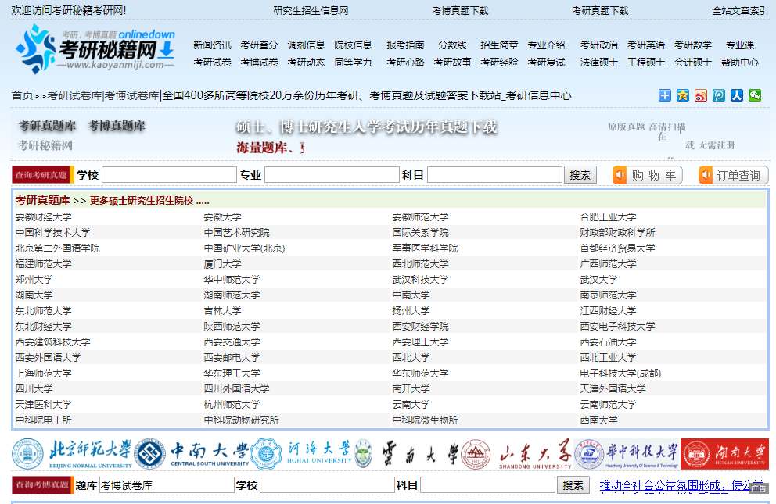The height and width of the screenshot is (504, 776).
Task: Click the 科目 input in 考博 search
Action: [x=487, y=485]
